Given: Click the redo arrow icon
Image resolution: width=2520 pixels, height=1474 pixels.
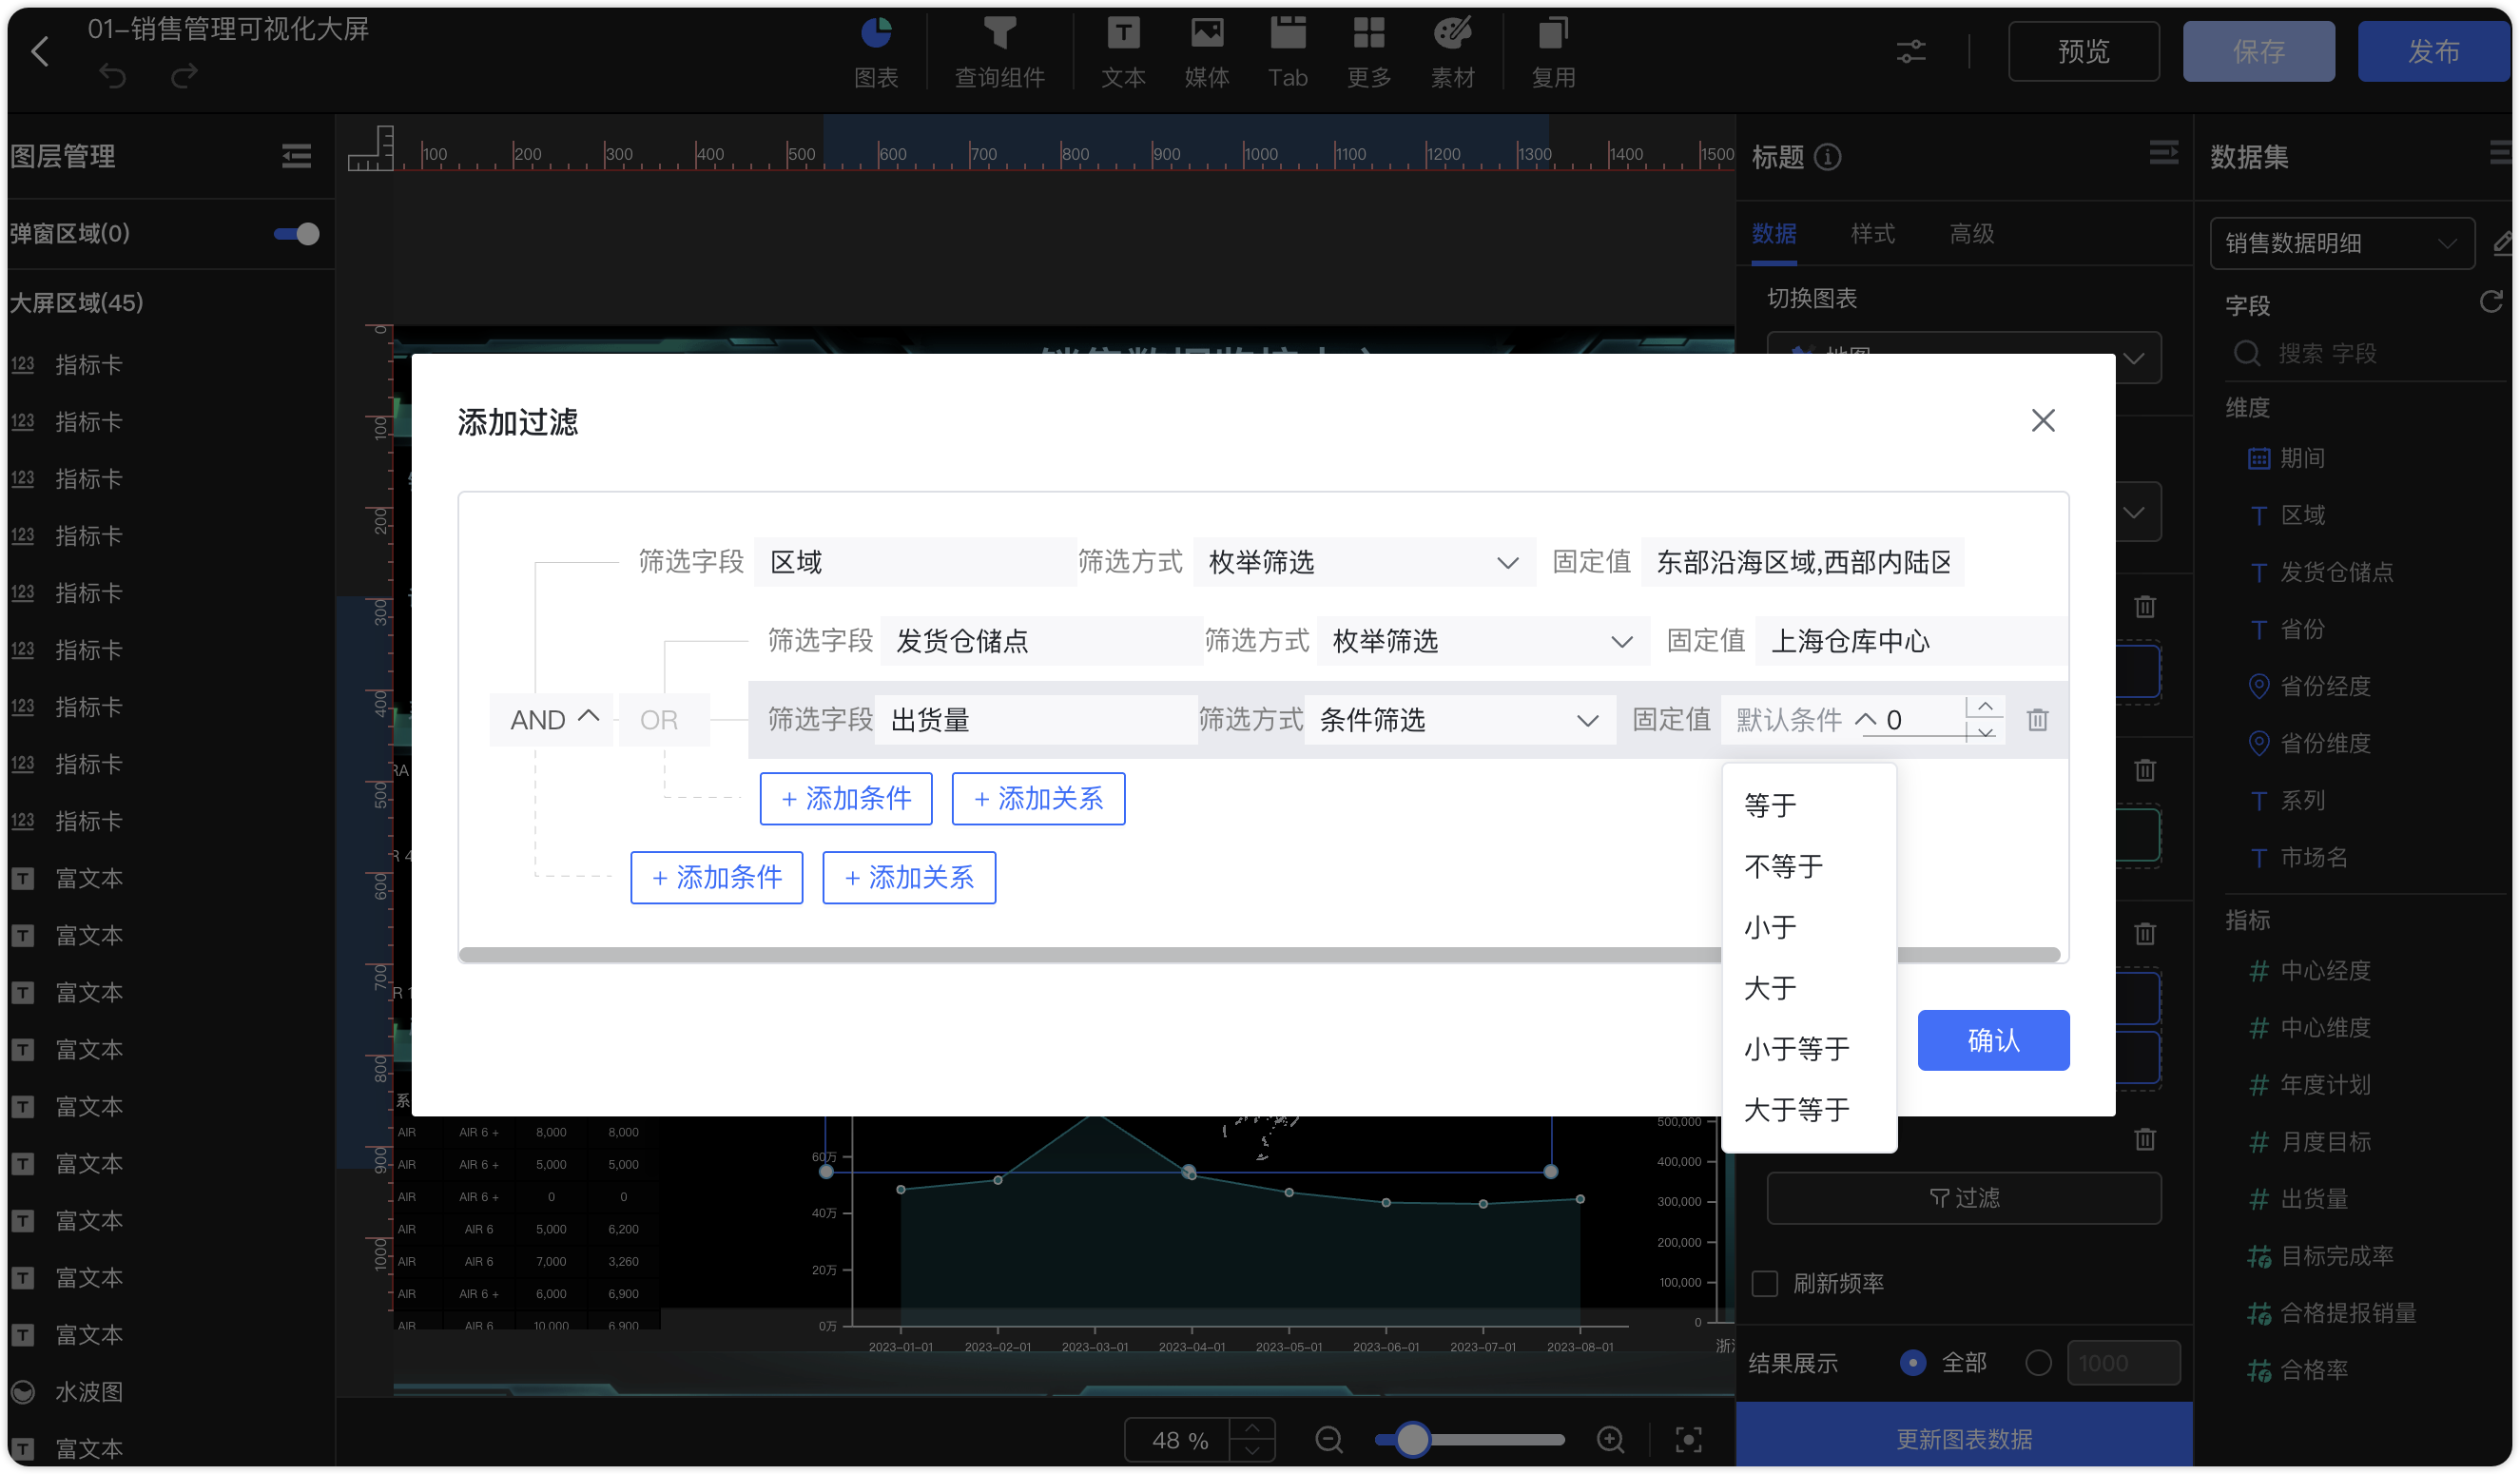Looking at the screenshot, I should click(184, 77).
